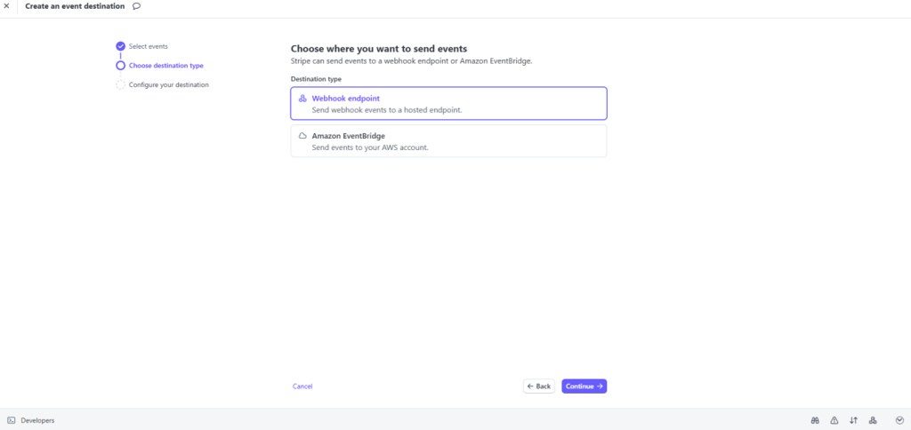Screen dimensions: 911x430
Task: Open the Developers label in bottom bar
Action: tap(37, 420)
